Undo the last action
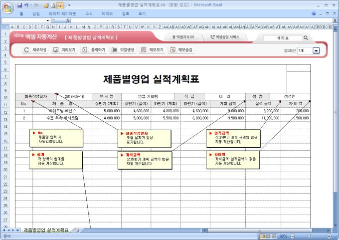339x240 pixels. click(26, 5)
